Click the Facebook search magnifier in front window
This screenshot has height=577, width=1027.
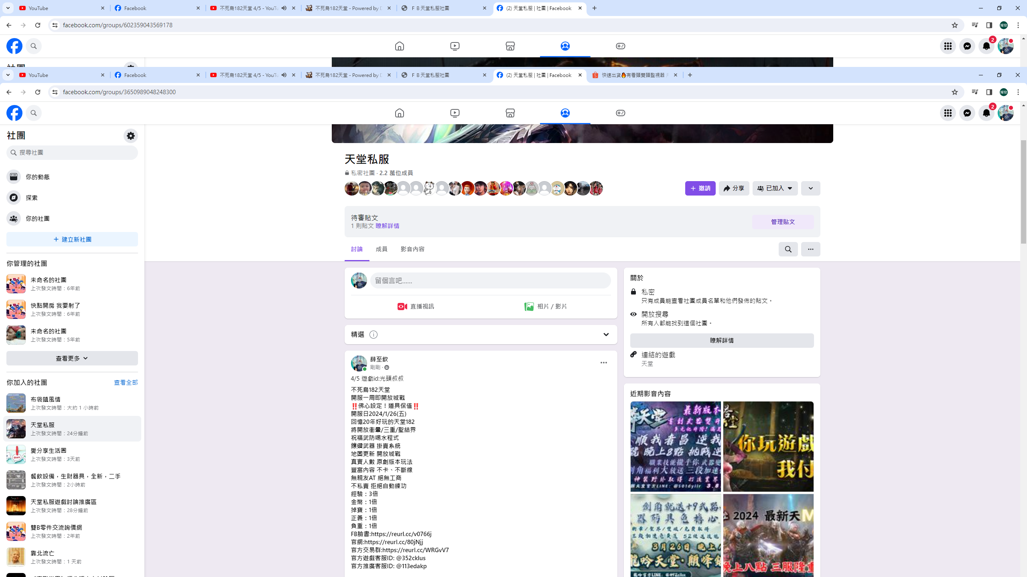(x=34, y=113)
